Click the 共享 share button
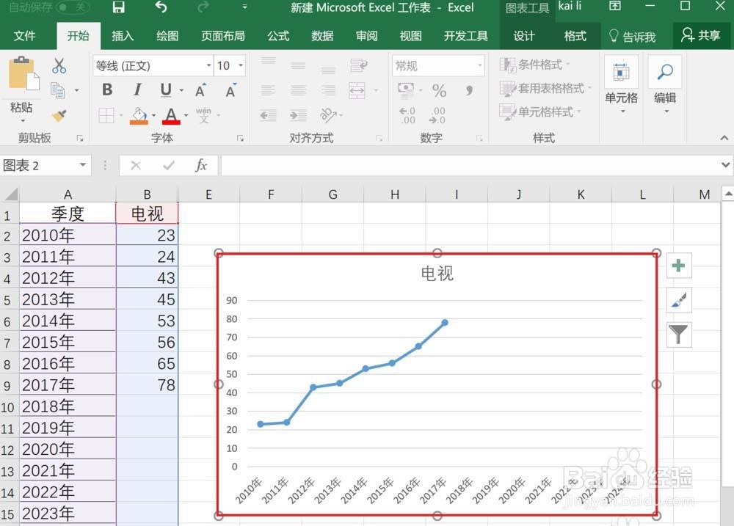Image resolution: width=734 pixels, height=526 pixels. click(x=701, y=35)
